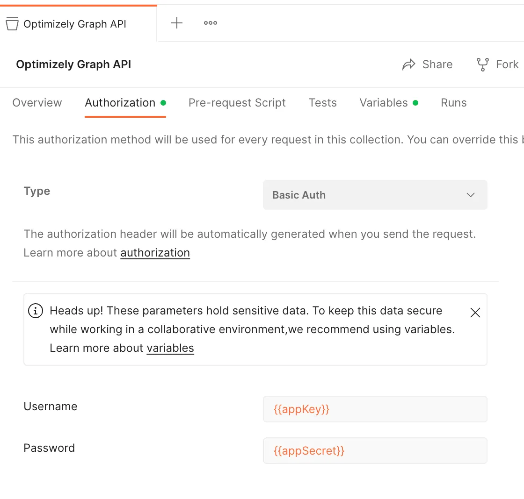Open the Basic Auth type dropdown
The height and width of the screenshot is (499, 524).
click(x=375, y=195)
